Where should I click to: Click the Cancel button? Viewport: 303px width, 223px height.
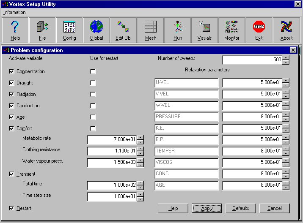[274, 208]
